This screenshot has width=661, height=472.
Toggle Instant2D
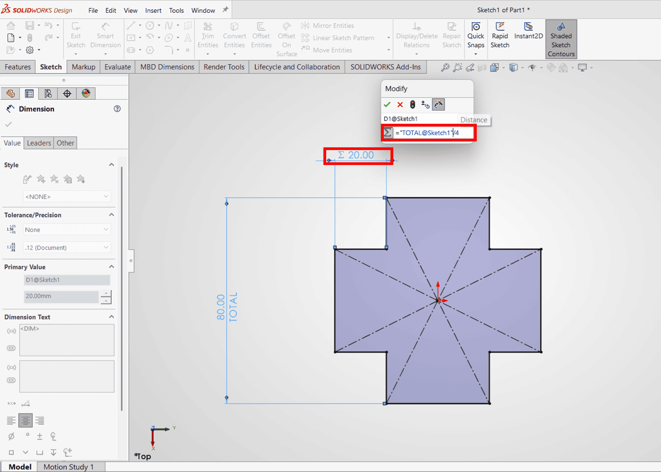click(x=529, y=31)
